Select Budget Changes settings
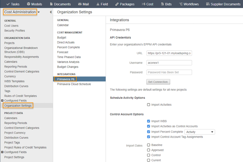Screen dimensions: 243x162 click(x=68, y=67)
